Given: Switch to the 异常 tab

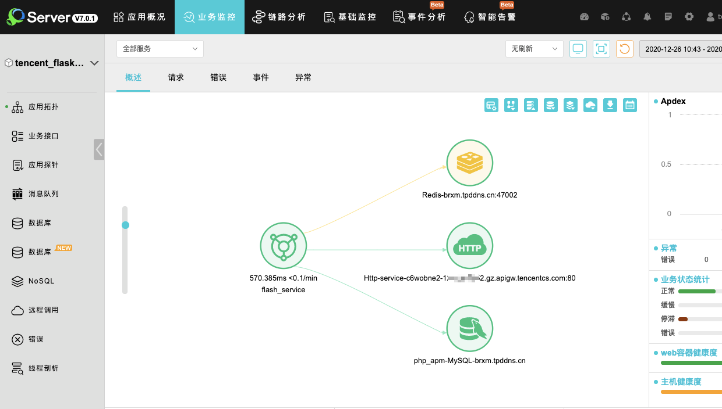Looking at the screenshot, I should point(303,77).
